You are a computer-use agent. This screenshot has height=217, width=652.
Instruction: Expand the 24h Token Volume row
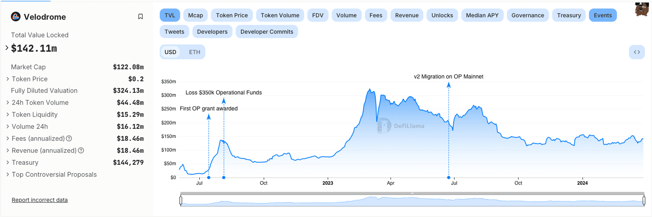8,103
